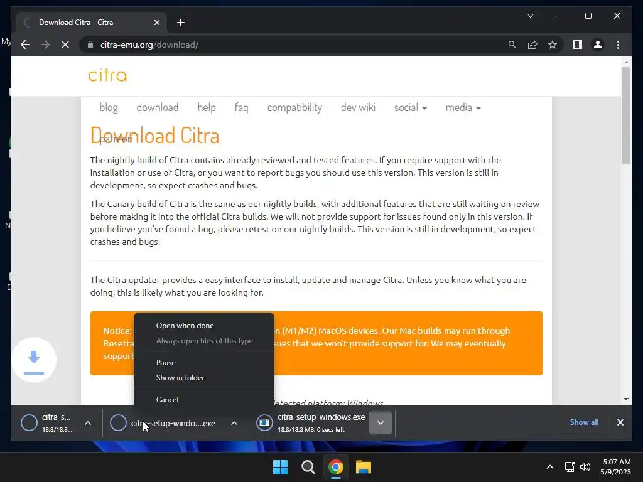Click the round blue download arrow indicator
Screen dimensions: 643x482
34,360
